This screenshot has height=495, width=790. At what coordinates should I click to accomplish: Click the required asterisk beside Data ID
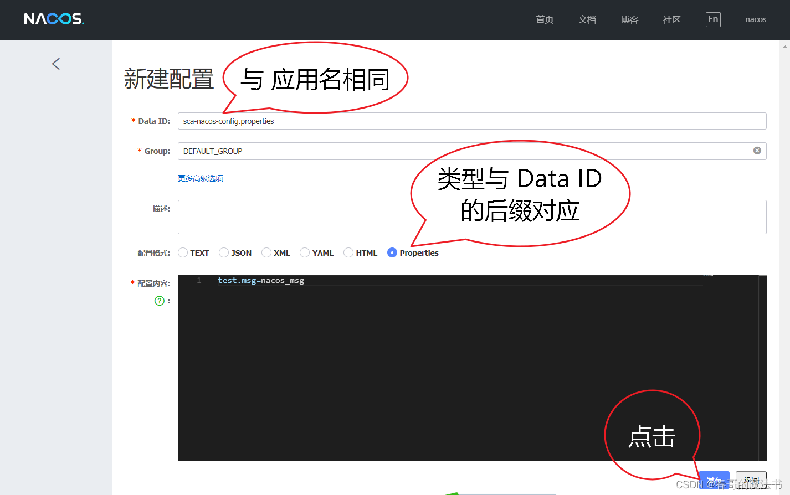[x=132, y=121]
